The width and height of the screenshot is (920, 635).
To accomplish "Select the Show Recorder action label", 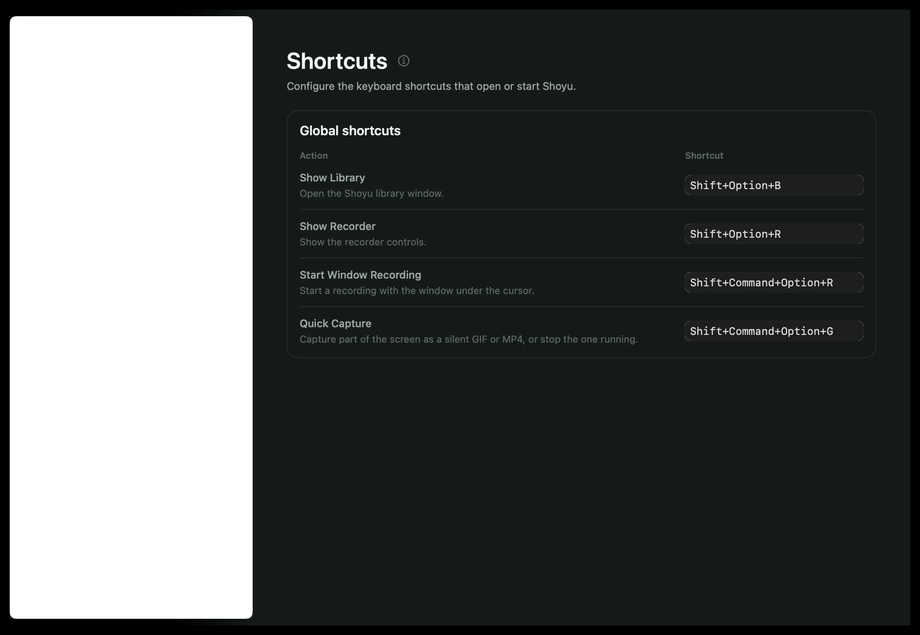I will (337, 226).
